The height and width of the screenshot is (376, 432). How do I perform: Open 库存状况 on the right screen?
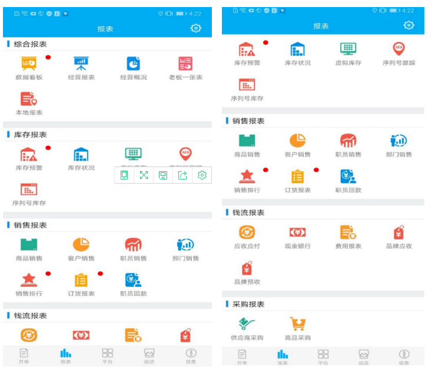point(298,54)
